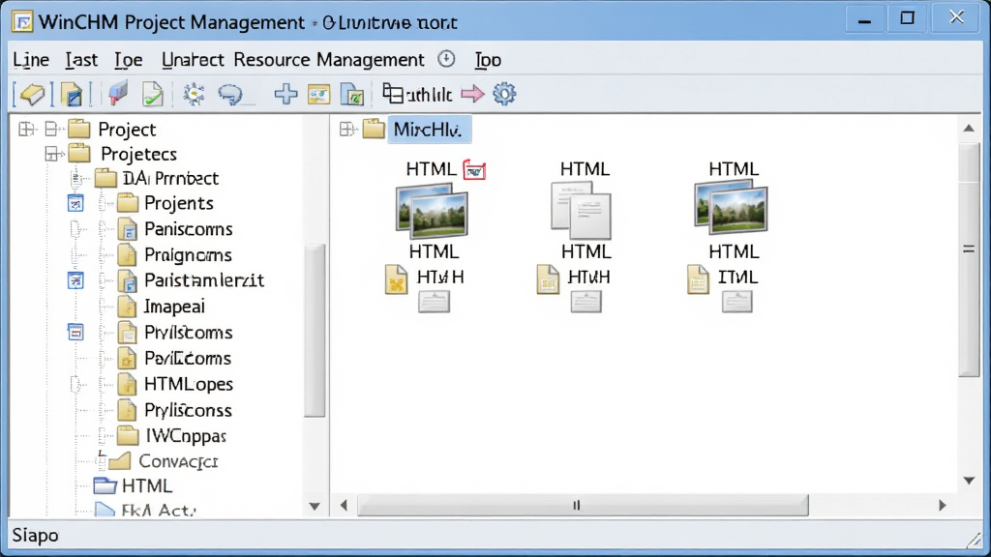Click the minus expander next to Project folder
This screenshot has width=991, height=557.
tap(52, 130)
